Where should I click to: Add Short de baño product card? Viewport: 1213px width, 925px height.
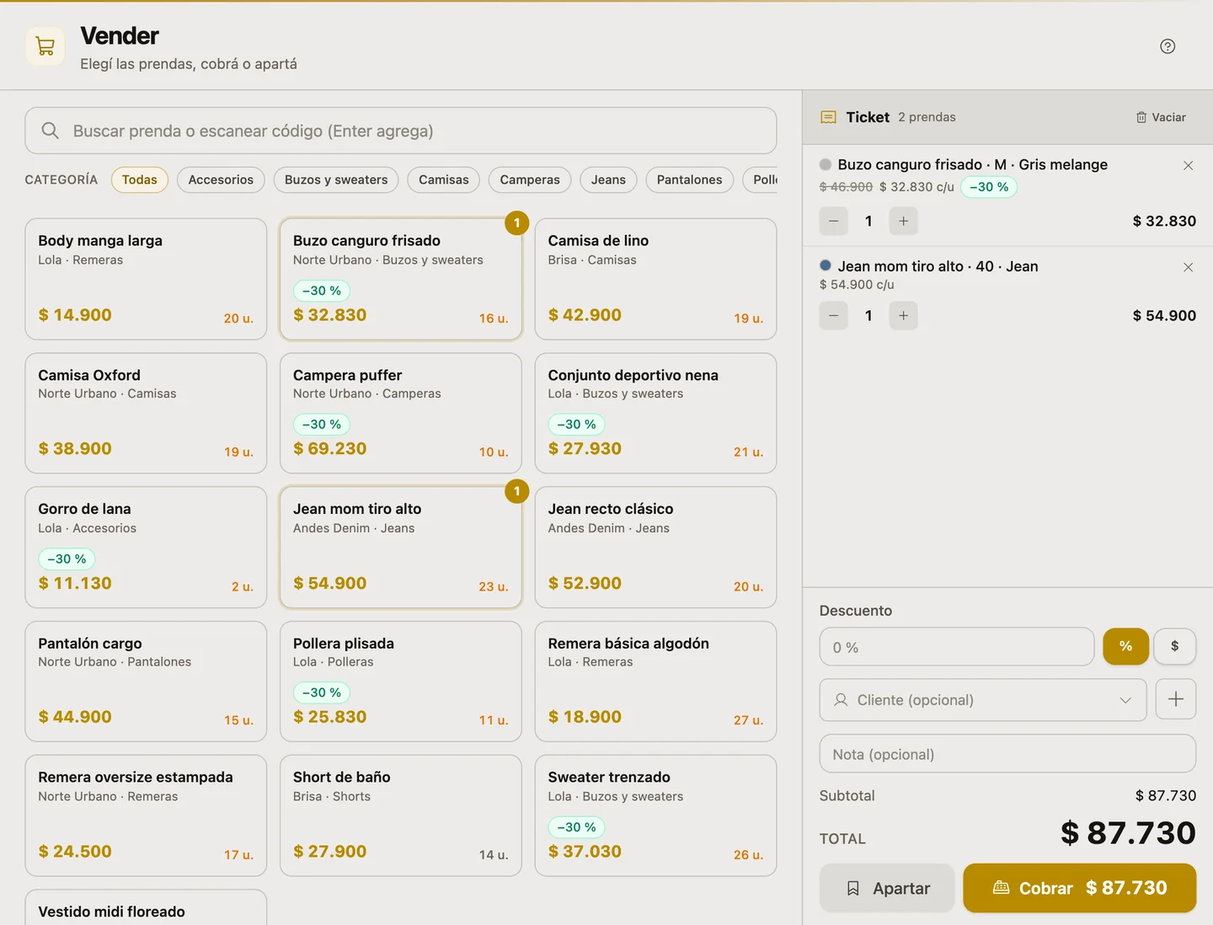401,815
